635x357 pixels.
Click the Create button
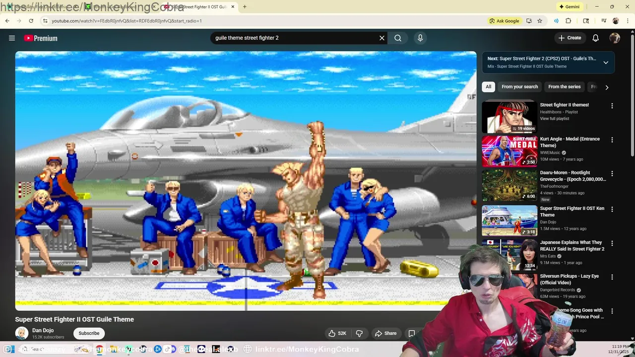pos(570,38)
